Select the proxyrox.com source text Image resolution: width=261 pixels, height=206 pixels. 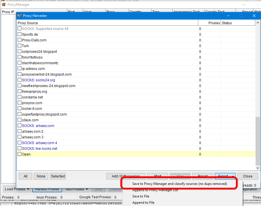point(32,103)
